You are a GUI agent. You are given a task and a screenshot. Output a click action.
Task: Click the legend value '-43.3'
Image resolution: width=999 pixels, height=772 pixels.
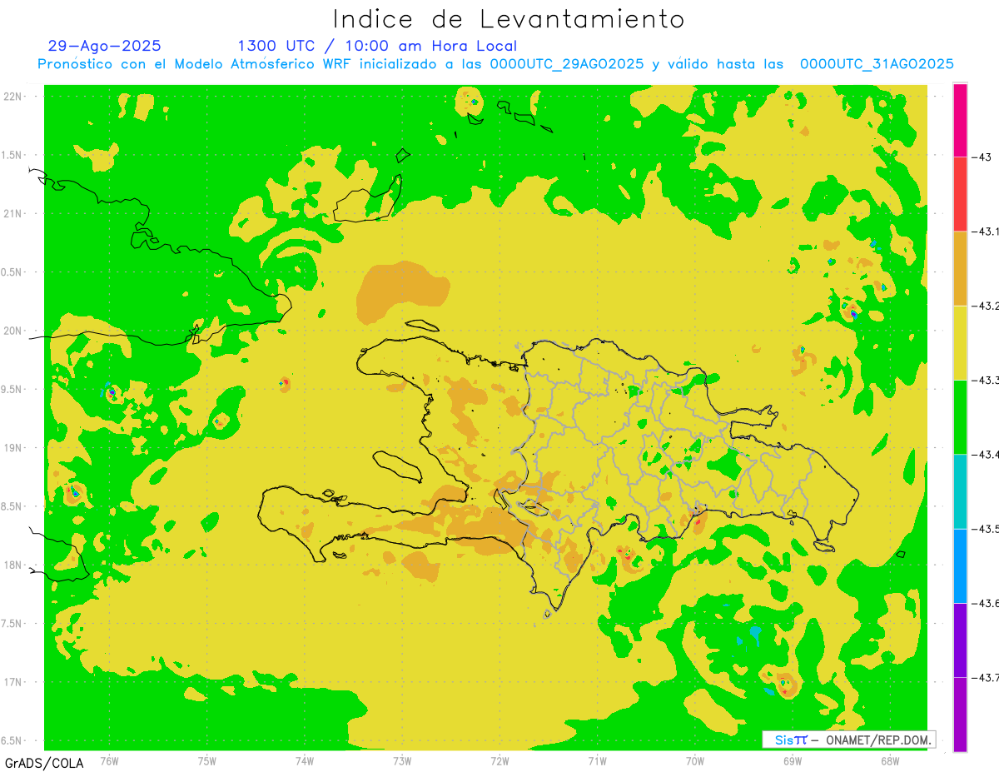coord(987,380)
